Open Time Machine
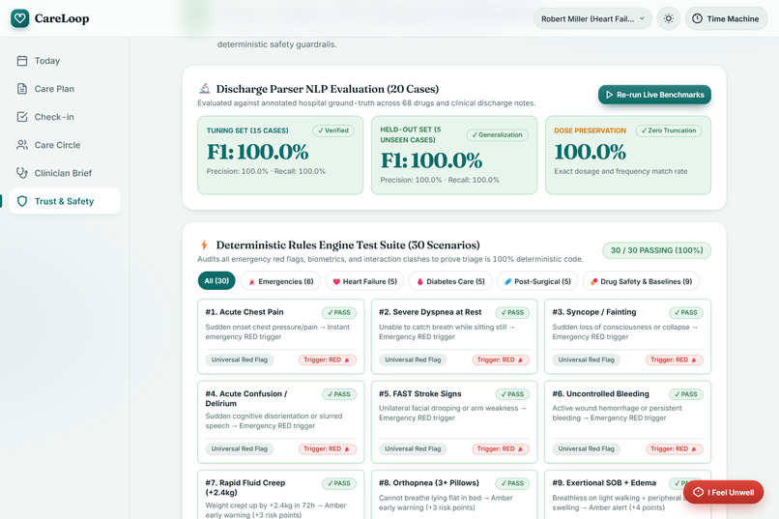 727,18
